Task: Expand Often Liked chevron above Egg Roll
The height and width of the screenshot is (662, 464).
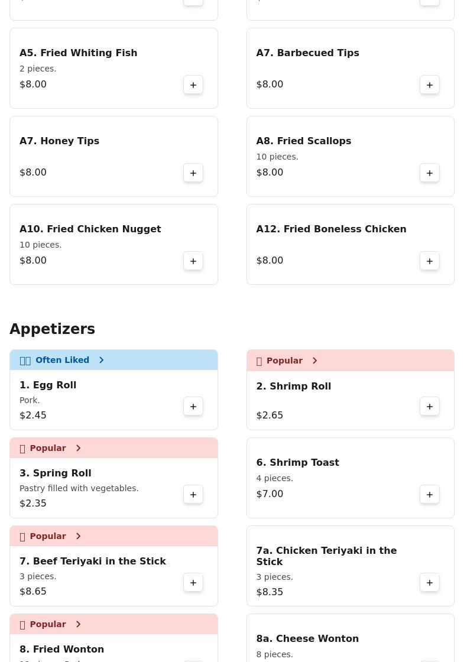Action: [x=101, y=360]
